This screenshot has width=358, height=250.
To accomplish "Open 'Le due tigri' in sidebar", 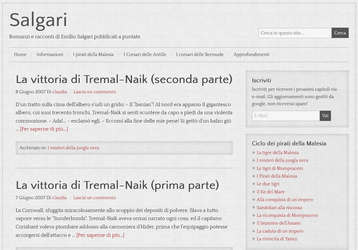I will click(268, 184).
